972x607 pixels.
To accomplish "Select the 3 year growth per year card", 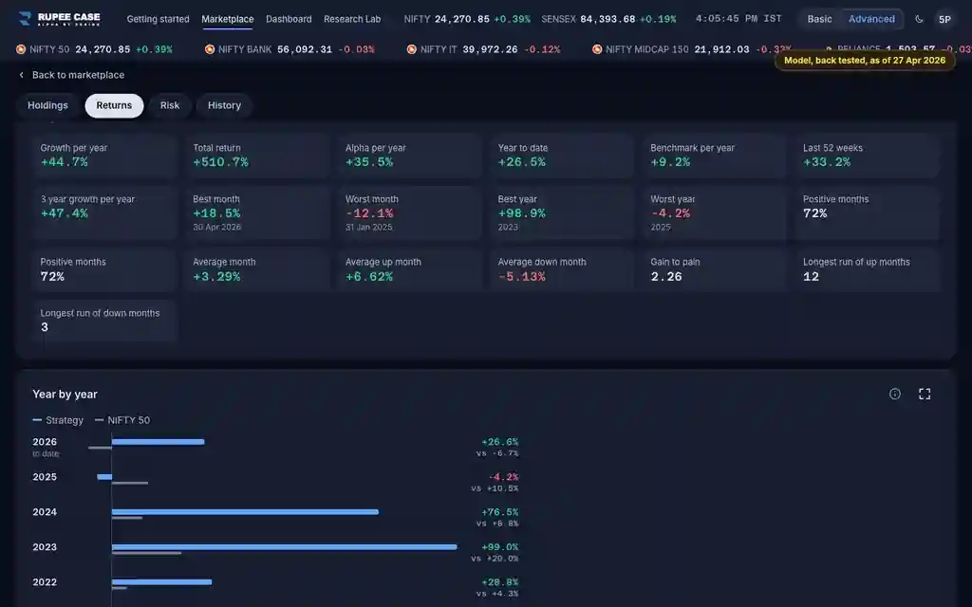I will (104, 212).
